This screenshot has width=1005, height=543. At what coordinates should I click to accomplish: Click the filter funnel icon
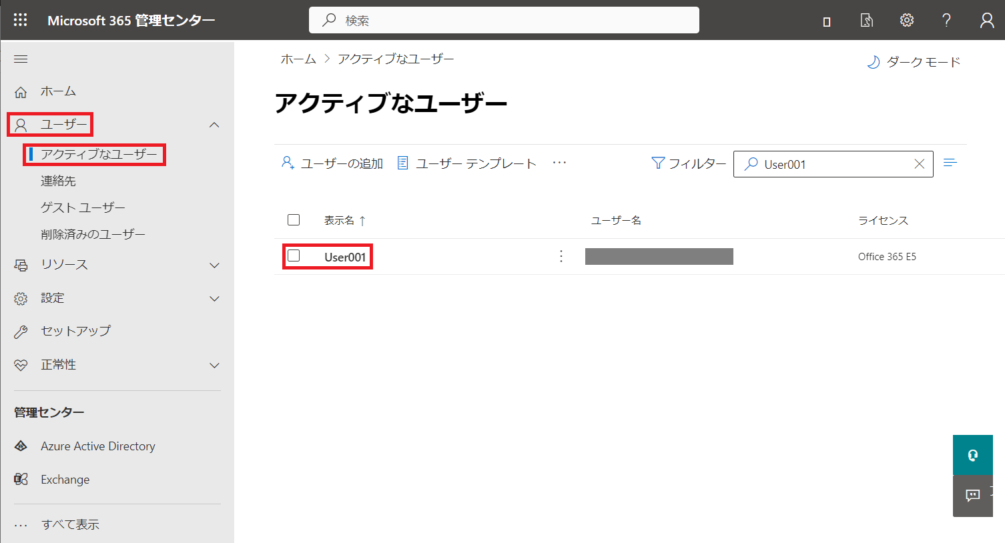(658, 163)
